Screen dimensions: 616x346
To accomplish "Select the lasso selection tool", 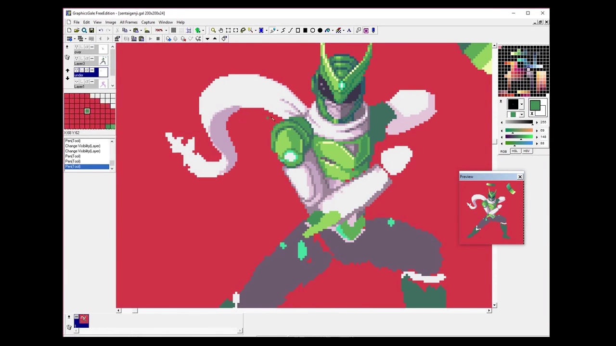I will coord(243,30).
